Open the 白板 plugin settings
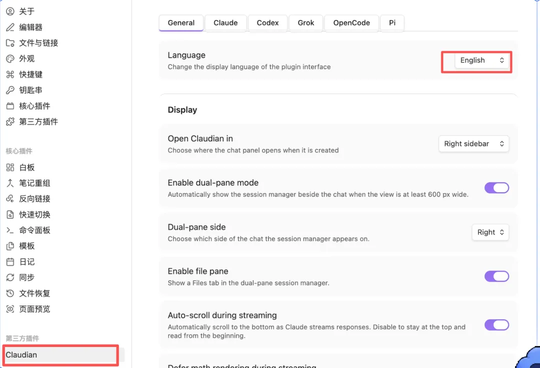The width and height of the screenshot is (540, 368). 27,167
